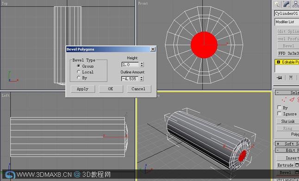This screenshot has height=181, width=299.
Task: Click the Height spinner arrows
Action: [x=142, y=65]
